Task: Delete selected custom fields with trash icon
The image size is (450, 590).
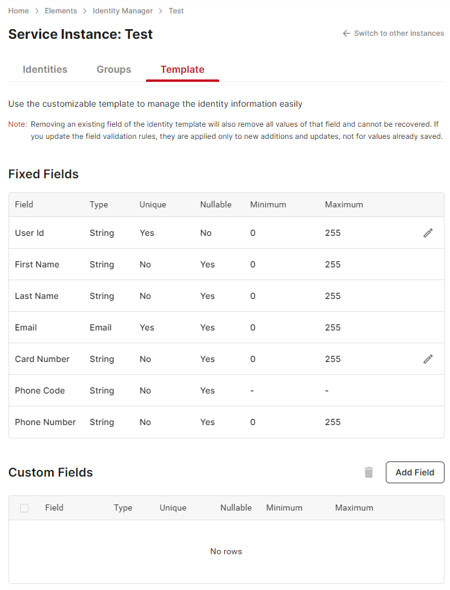Action: point(368,472)
